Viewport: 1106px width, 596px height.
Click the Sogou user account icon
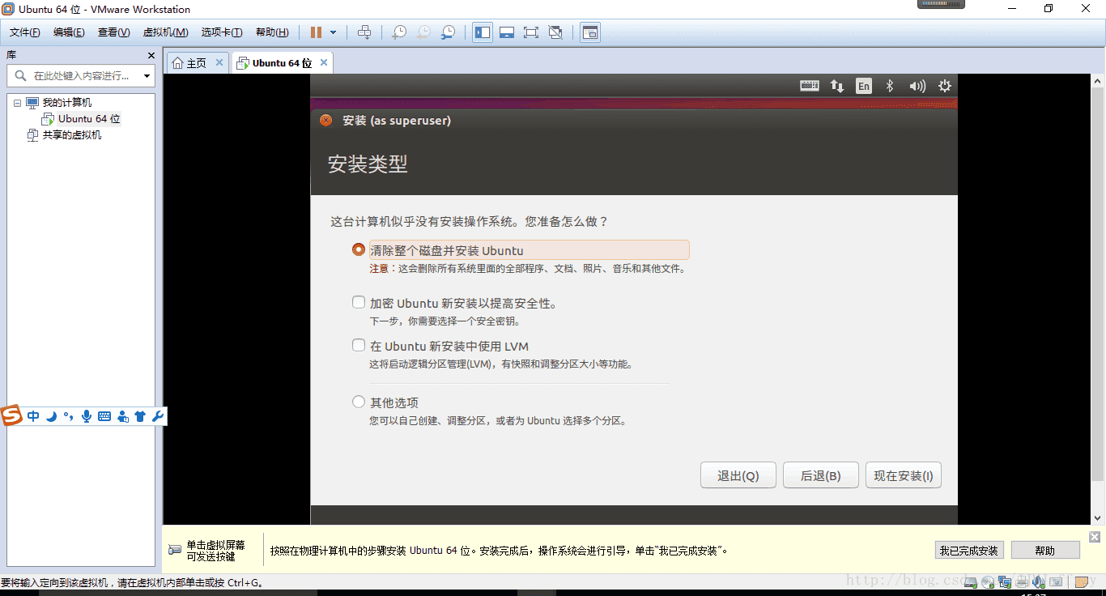pos(122,416)
